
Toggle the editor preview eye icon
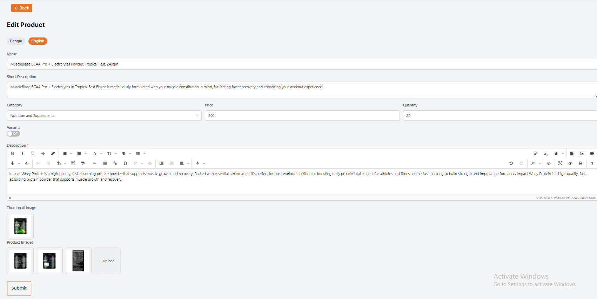click(570, 163)
